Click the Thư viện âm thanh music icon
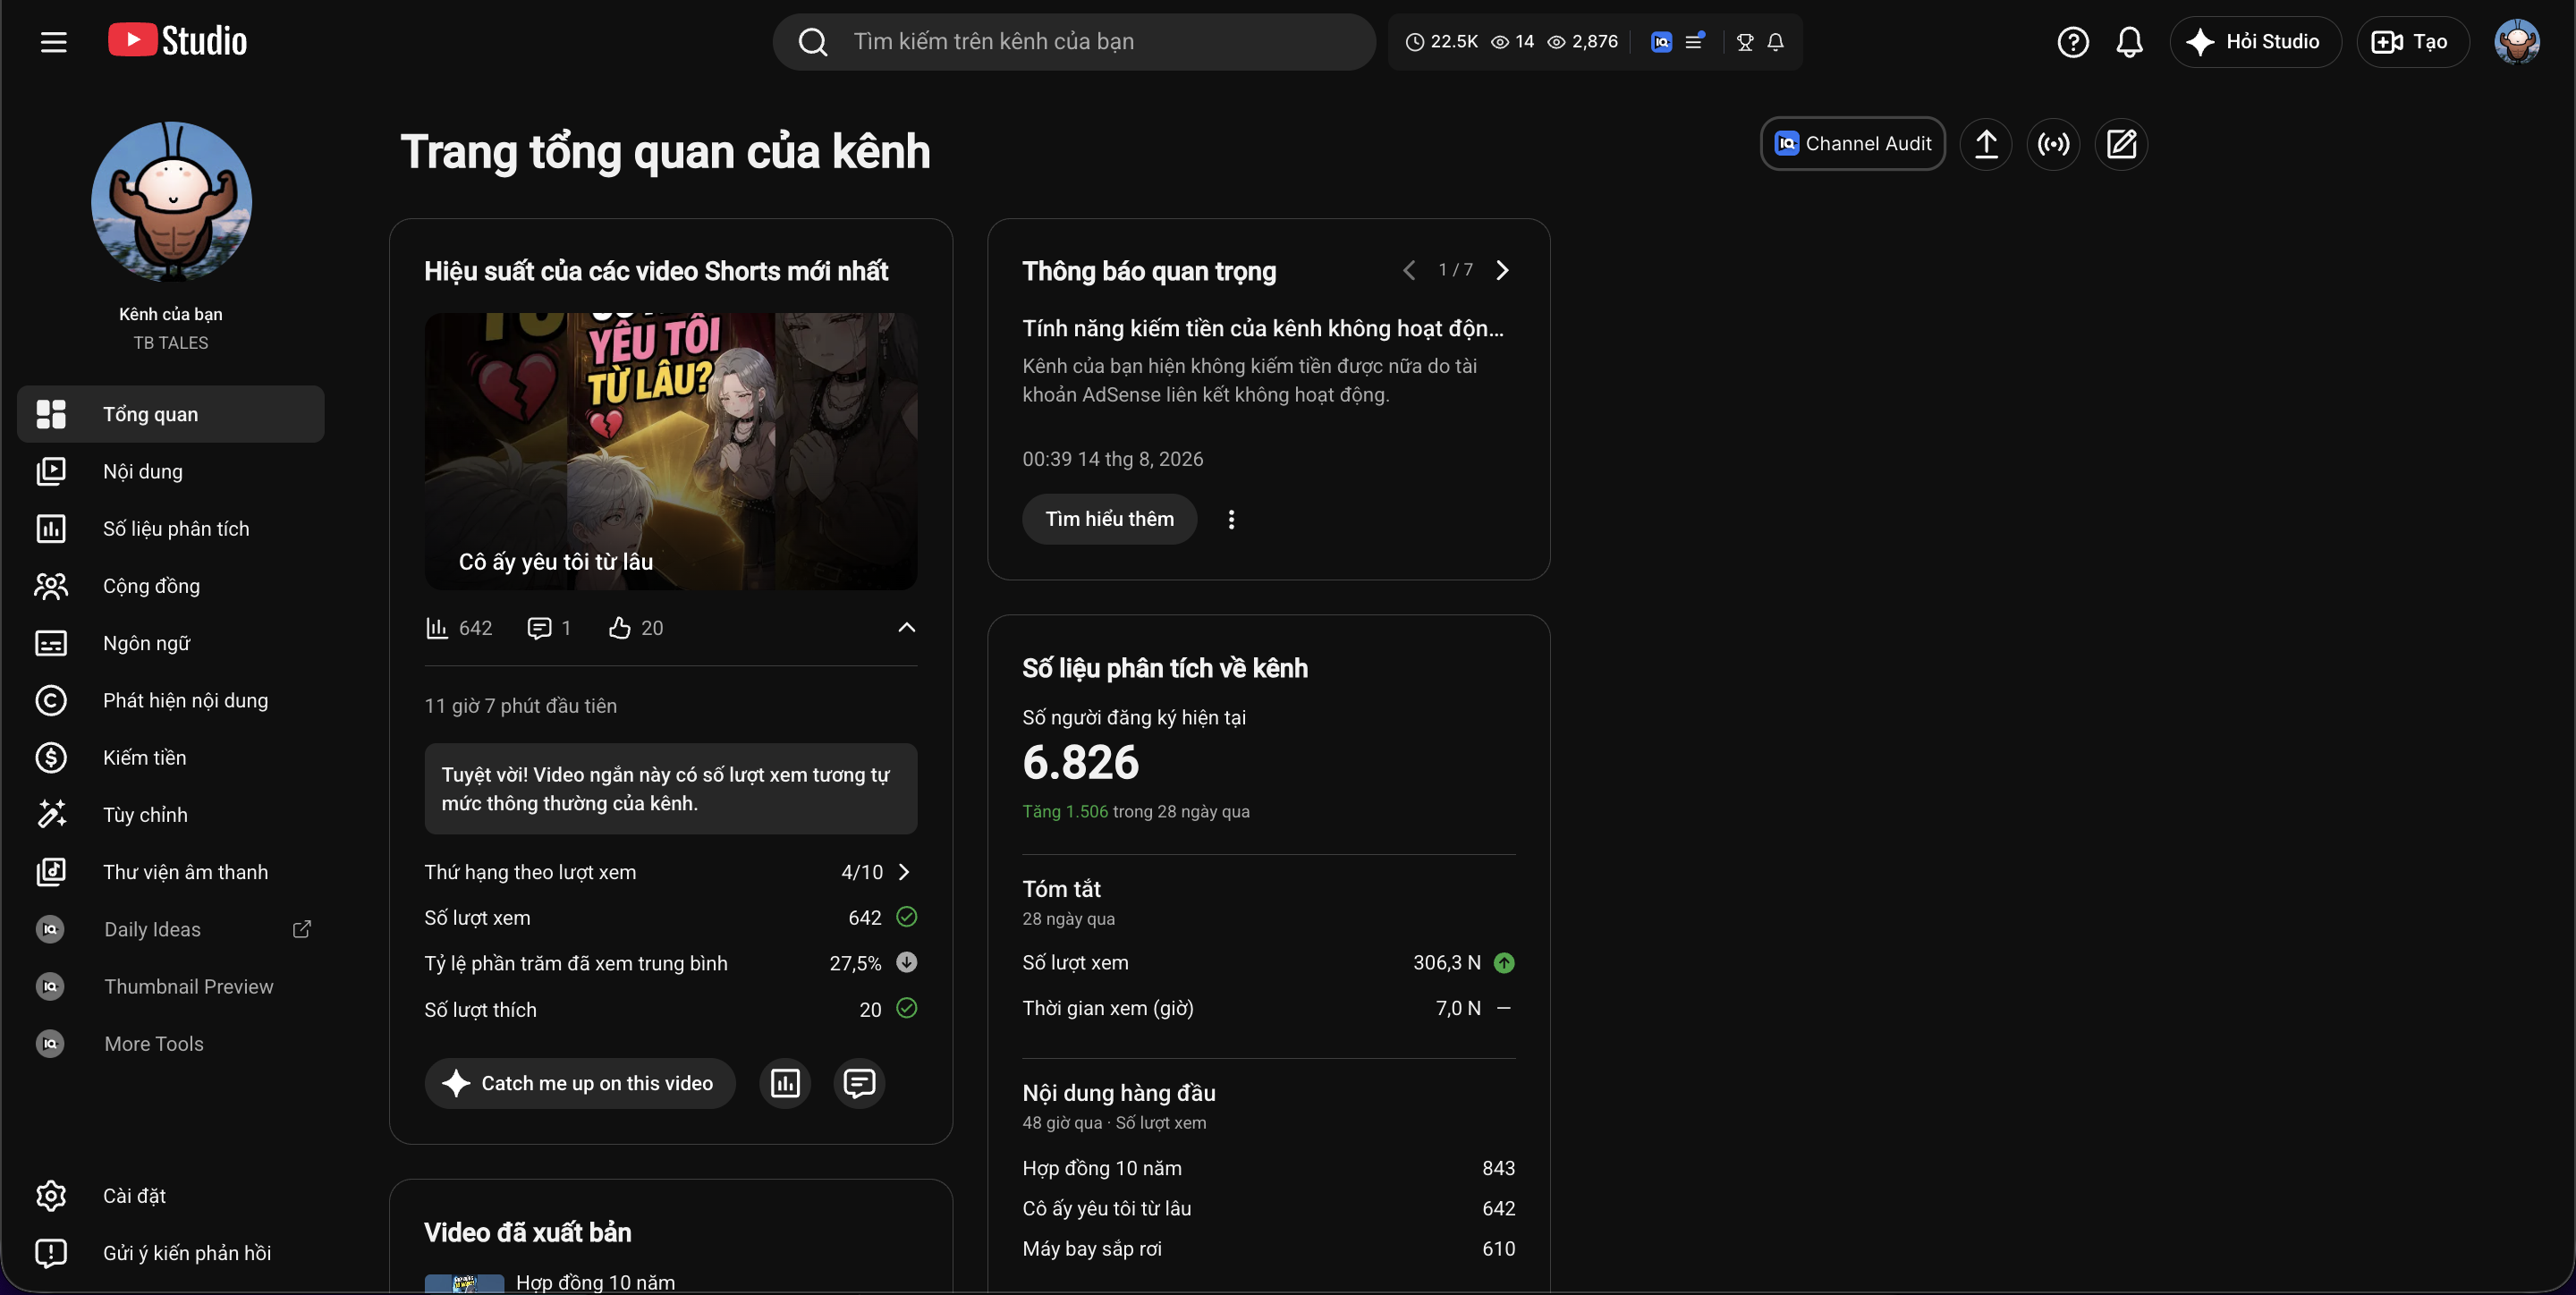 coord(51,872)
